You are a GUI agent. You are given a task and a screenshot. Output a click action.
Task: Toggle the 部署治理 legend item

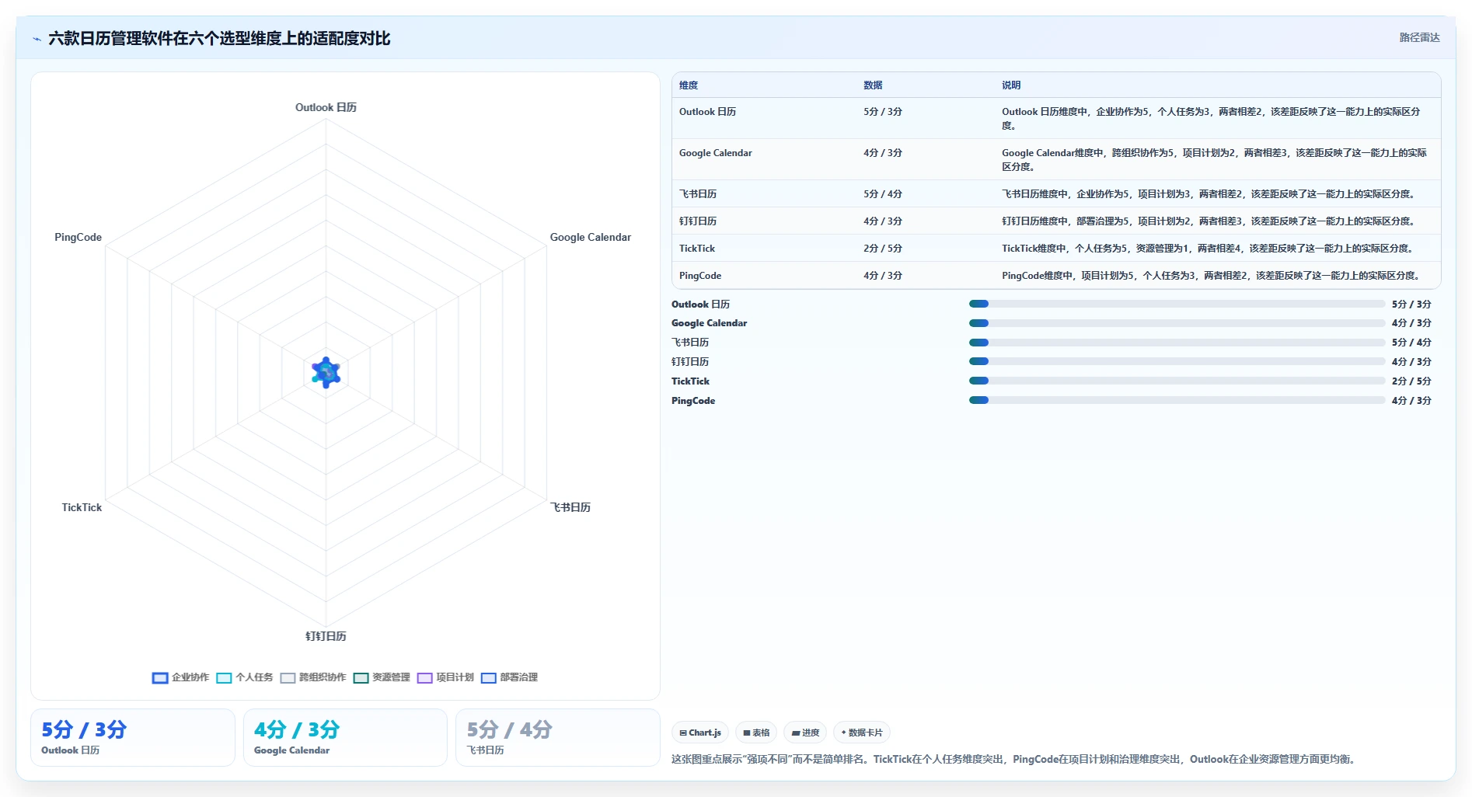click(x=509, y=677)
